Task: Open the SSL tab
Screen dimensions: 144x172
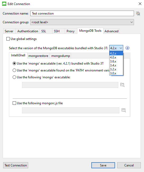Action: pos(46,31)
